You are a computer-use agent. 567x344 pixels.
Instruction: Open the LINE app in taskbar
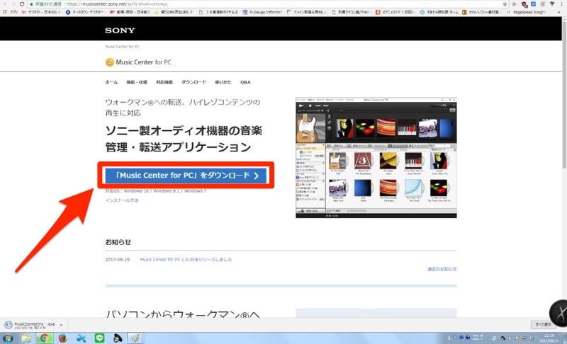[x=99, y=337]
